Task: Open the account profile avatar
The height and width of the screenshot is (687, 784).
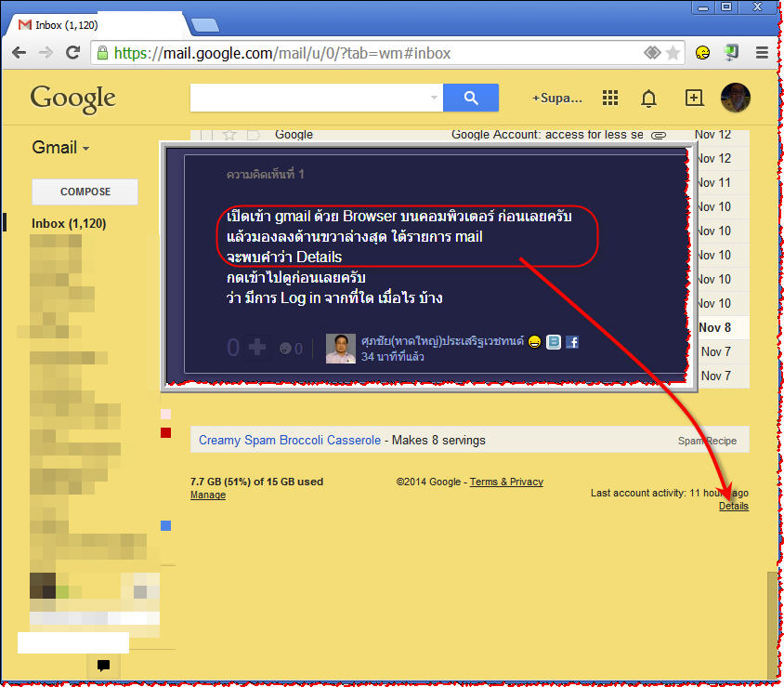Action: [735, 98]
